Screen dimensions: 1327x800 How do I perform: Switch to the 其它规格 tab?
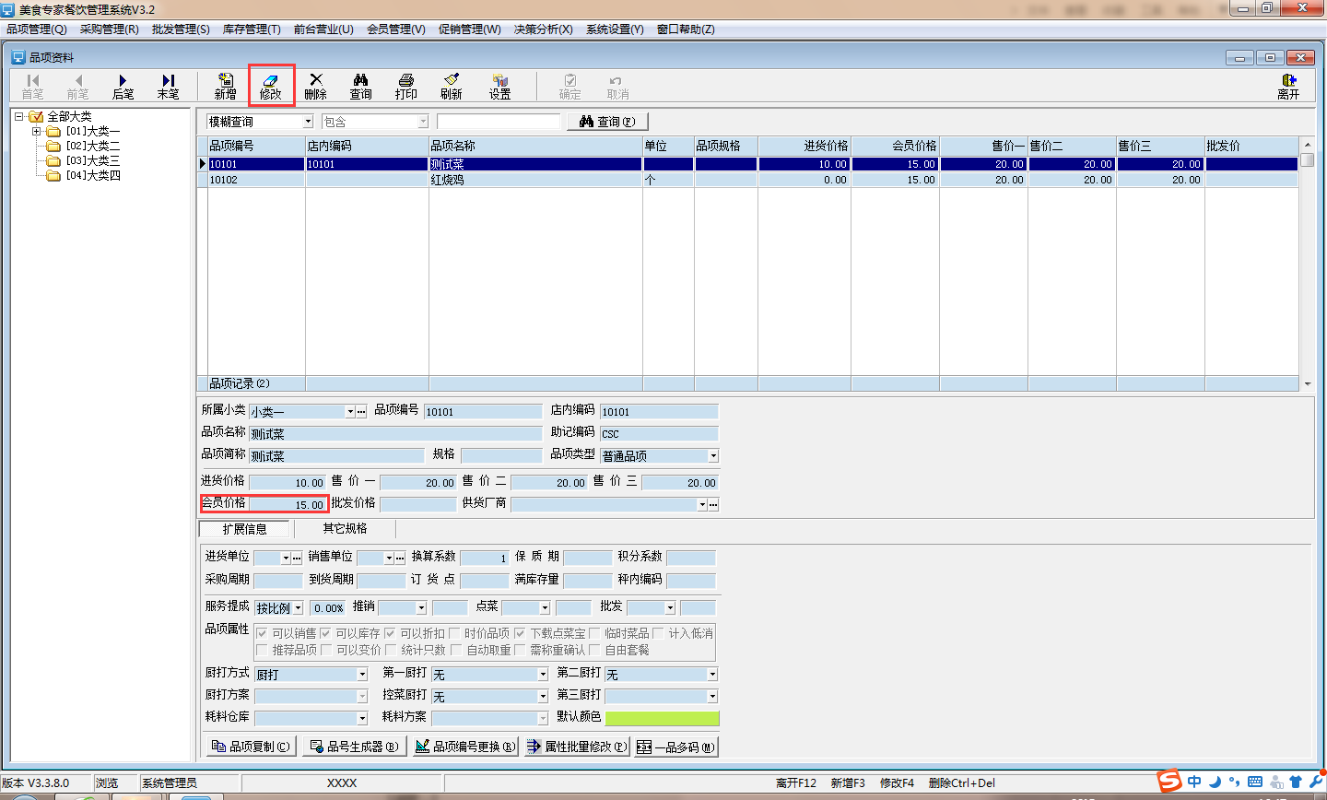(345, 528)
